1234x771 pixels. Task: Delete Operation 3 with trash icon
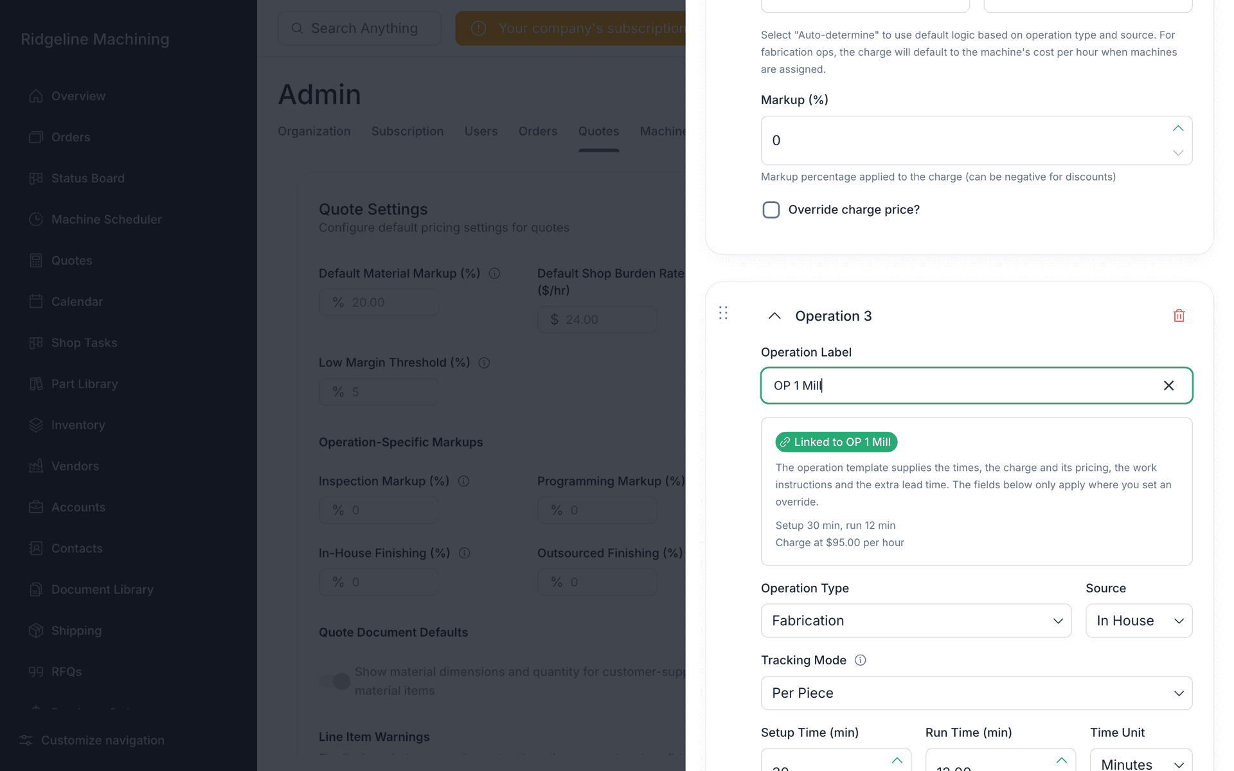point(1179,315)
